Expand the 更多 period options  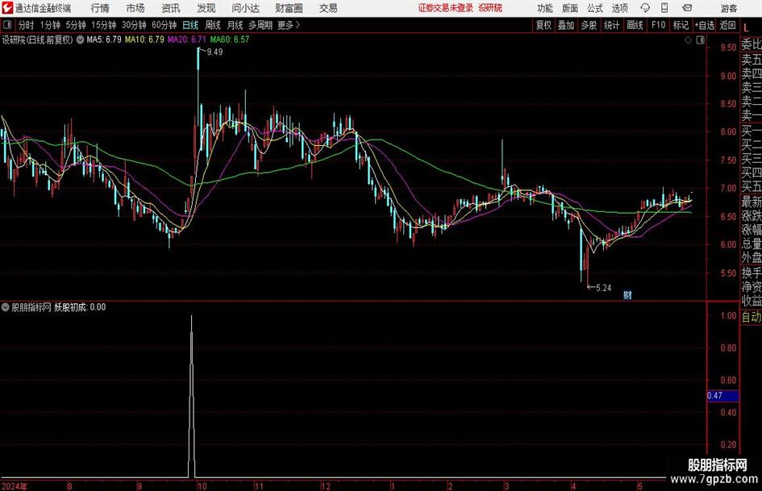(289, 25)
